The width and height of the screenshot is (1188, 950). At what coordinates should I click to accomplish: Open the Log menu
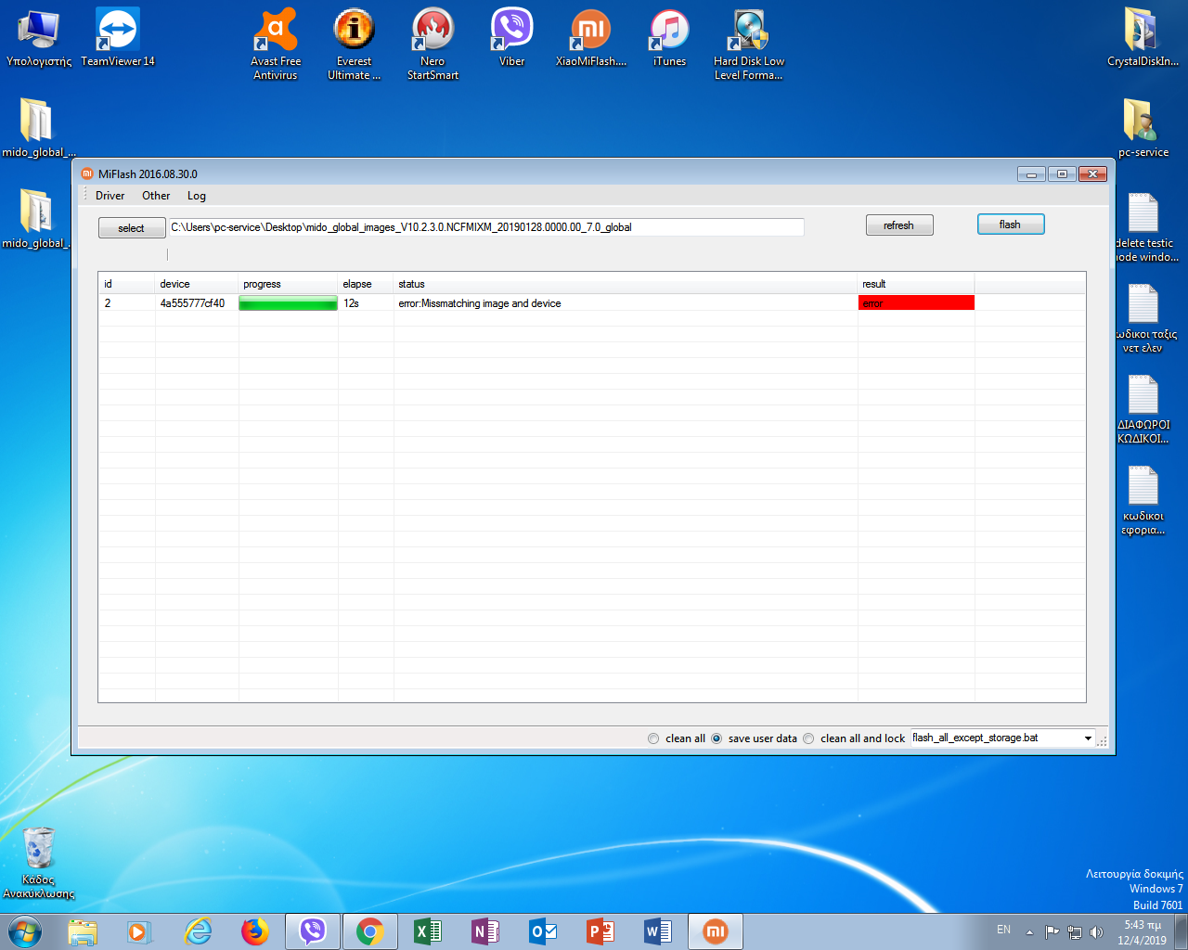coord(196,196)
